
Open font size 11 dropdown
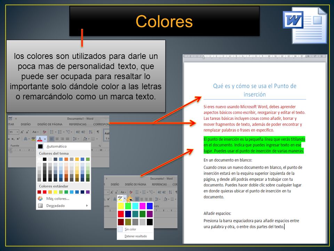[x=17, y=132]
